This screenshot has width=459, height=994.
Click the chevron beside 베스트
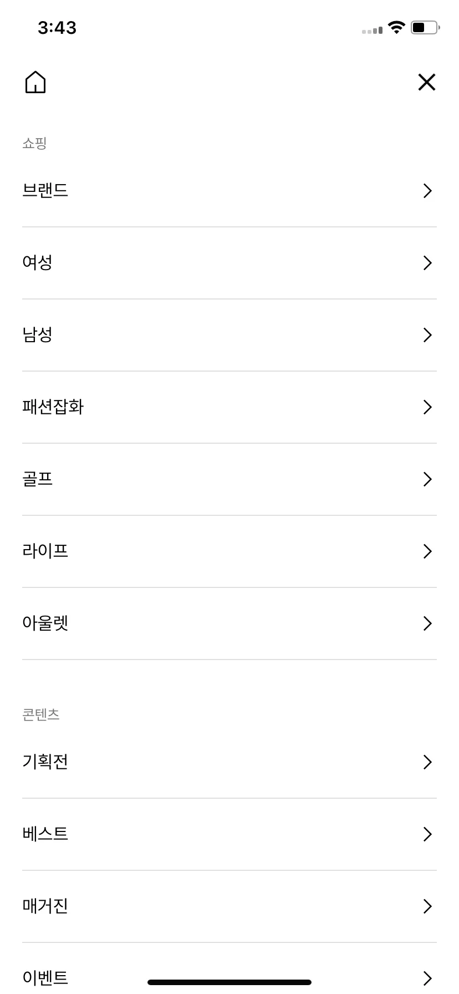pos(427,834)
